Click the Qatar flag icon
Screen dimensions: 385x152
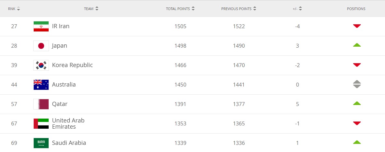pos(41,104)
